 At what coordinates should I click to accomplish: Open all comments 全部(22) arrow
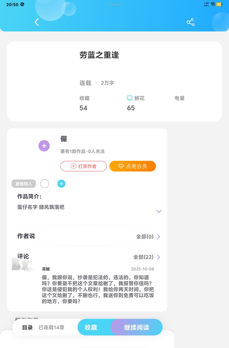[x=159, y=257]
